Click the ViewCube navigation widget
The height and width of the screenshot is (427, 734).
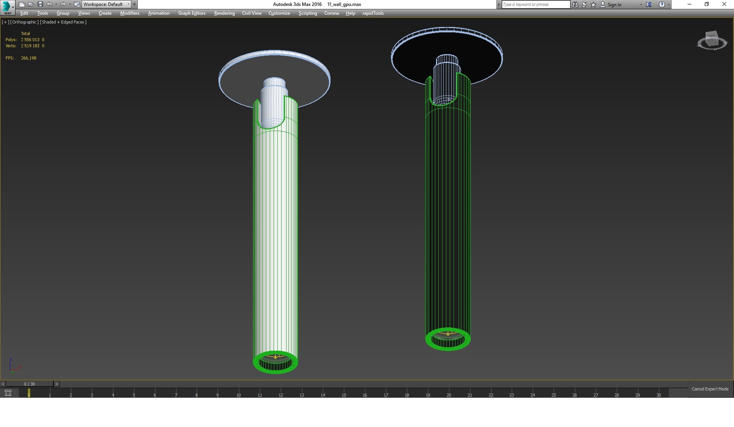point(712,40)
